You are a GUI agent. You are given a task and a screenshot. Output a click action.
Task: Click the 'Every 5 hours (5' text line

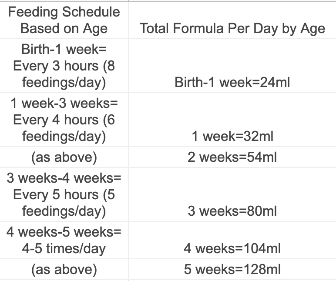(x=64, y=194)
